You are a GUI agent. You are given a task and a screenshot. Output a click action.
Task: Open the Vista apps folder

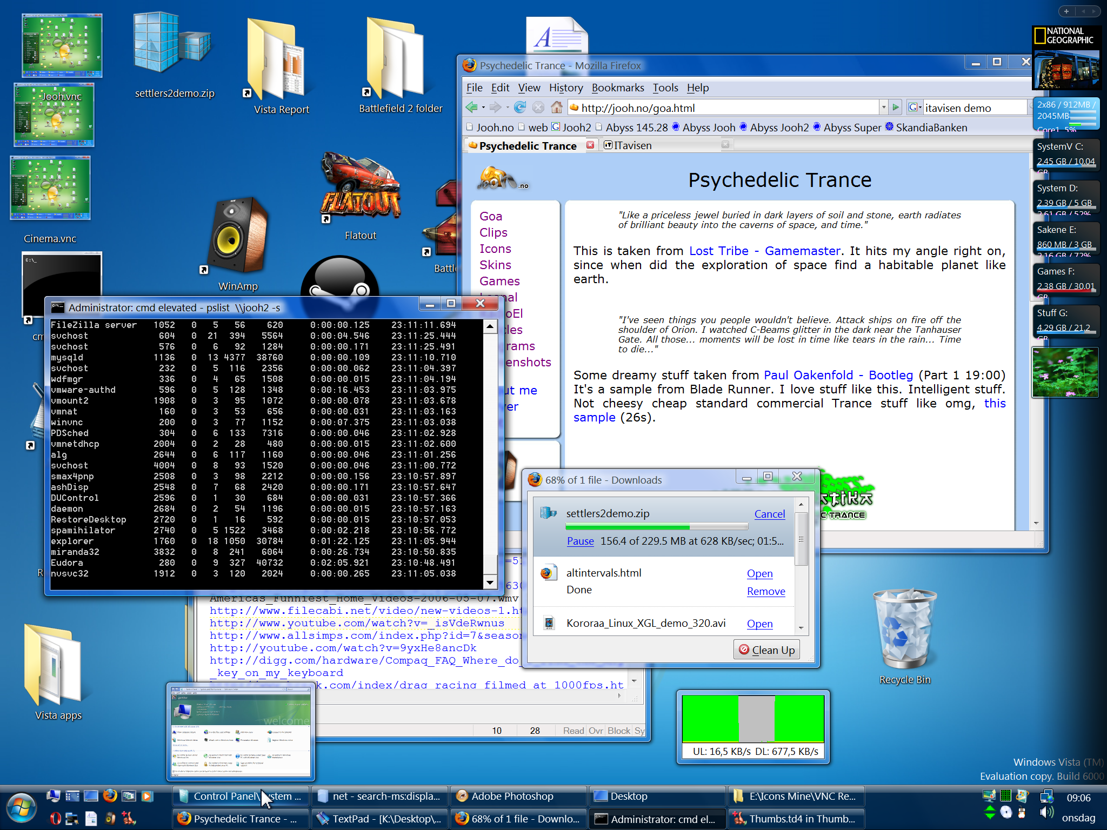point(57,672)
